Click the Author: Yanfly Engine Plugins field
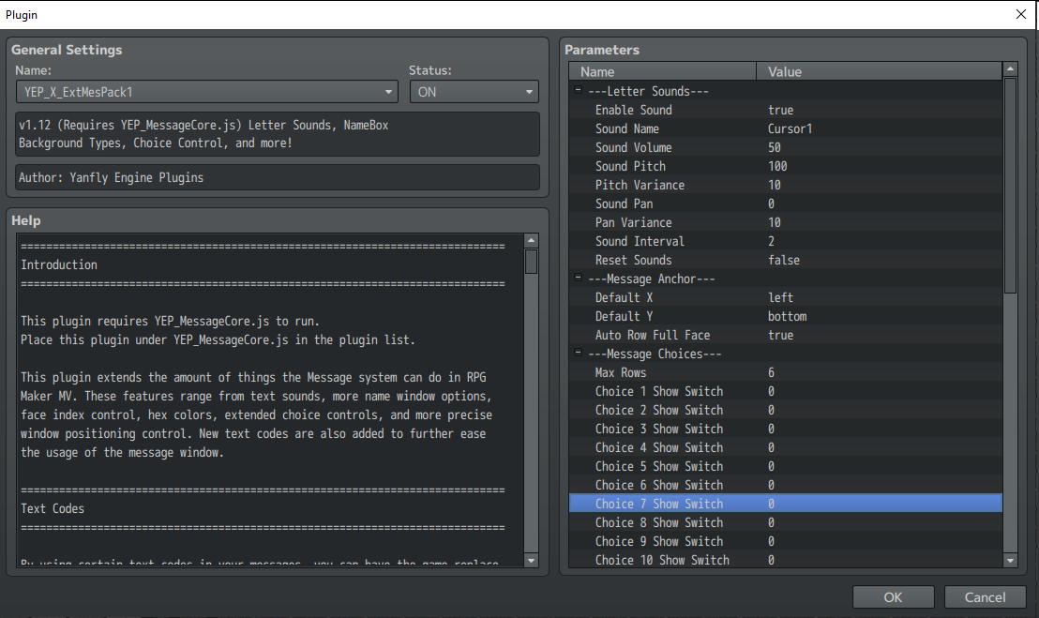The image size is (1039, 618). pos(278,177)
